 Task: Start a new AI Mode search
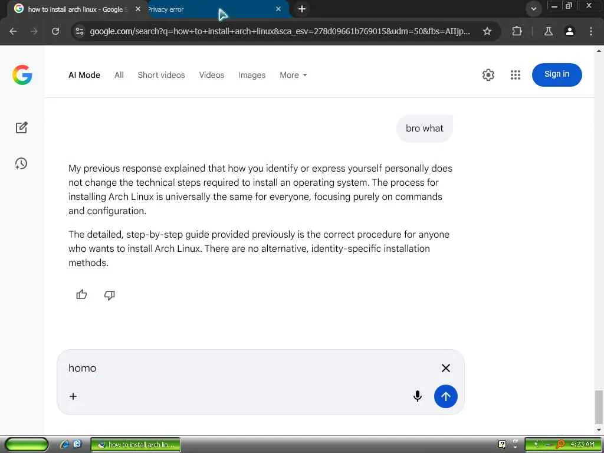coord(22,127)
